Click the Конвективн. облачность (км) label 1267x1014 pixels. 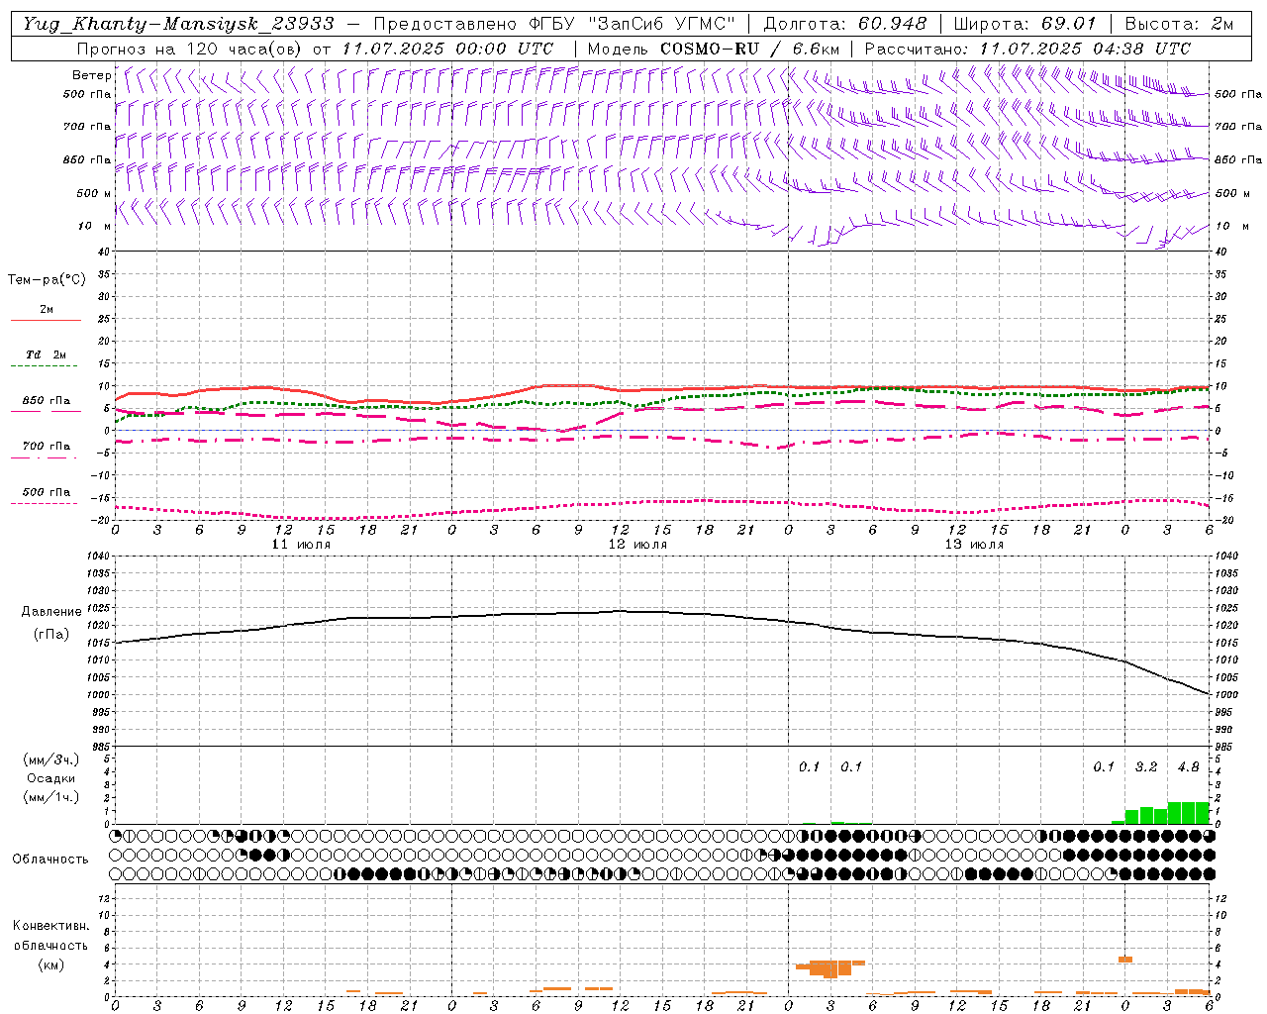[50, 945]
